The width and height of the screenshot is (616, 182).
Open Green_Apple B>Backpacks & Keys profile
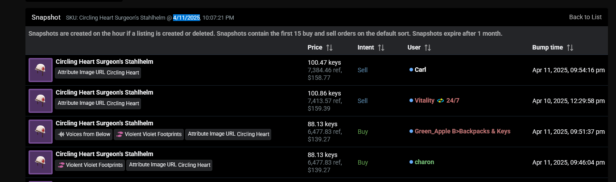click(462, 131)
